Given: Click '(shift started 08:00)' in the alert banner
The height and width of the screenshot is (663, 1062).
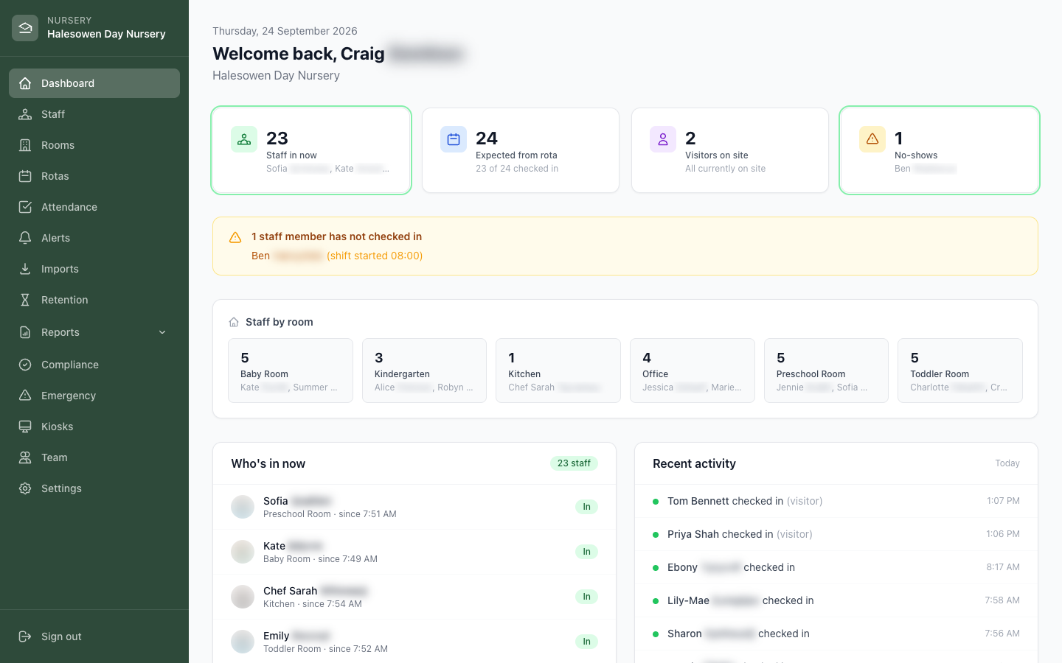Looking at the screenshot, I should point(375,256).
